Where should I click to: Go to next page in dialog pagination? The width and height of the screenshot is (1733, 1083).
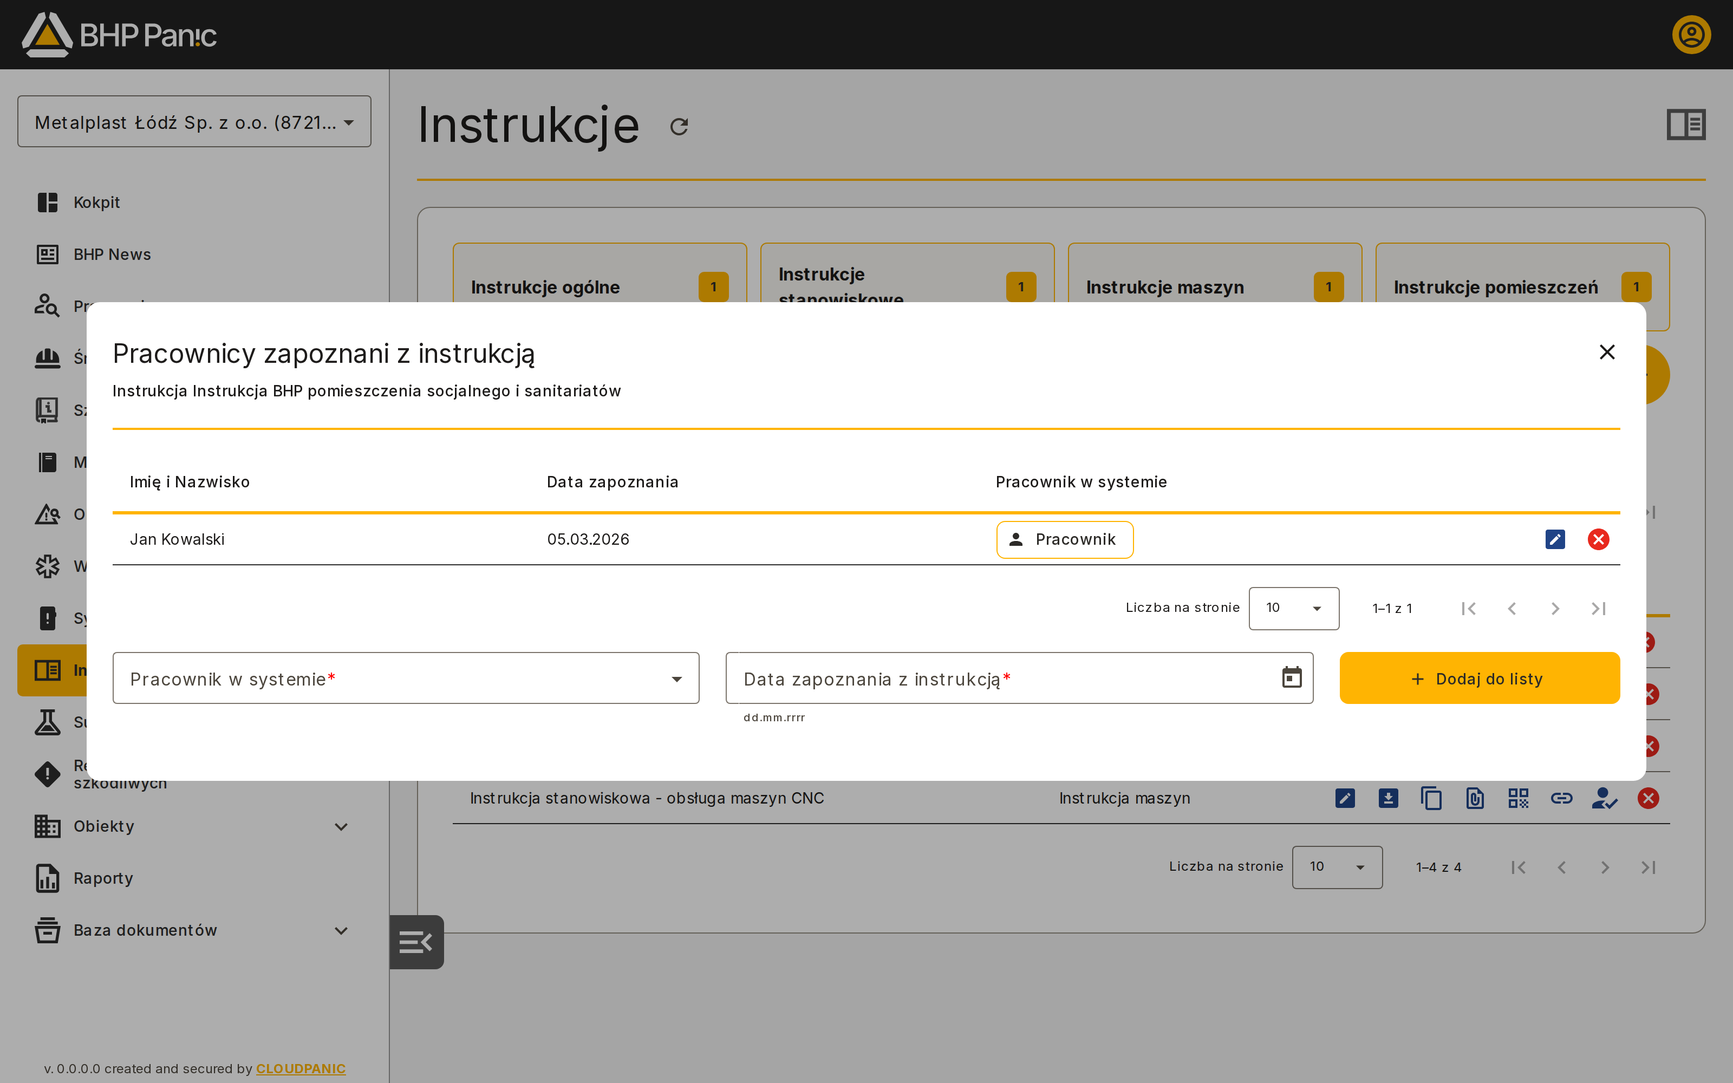tap(1555, 609)
